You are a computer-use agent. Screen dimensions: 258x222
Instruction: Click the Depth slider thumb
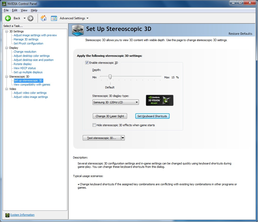pos(110,77)
